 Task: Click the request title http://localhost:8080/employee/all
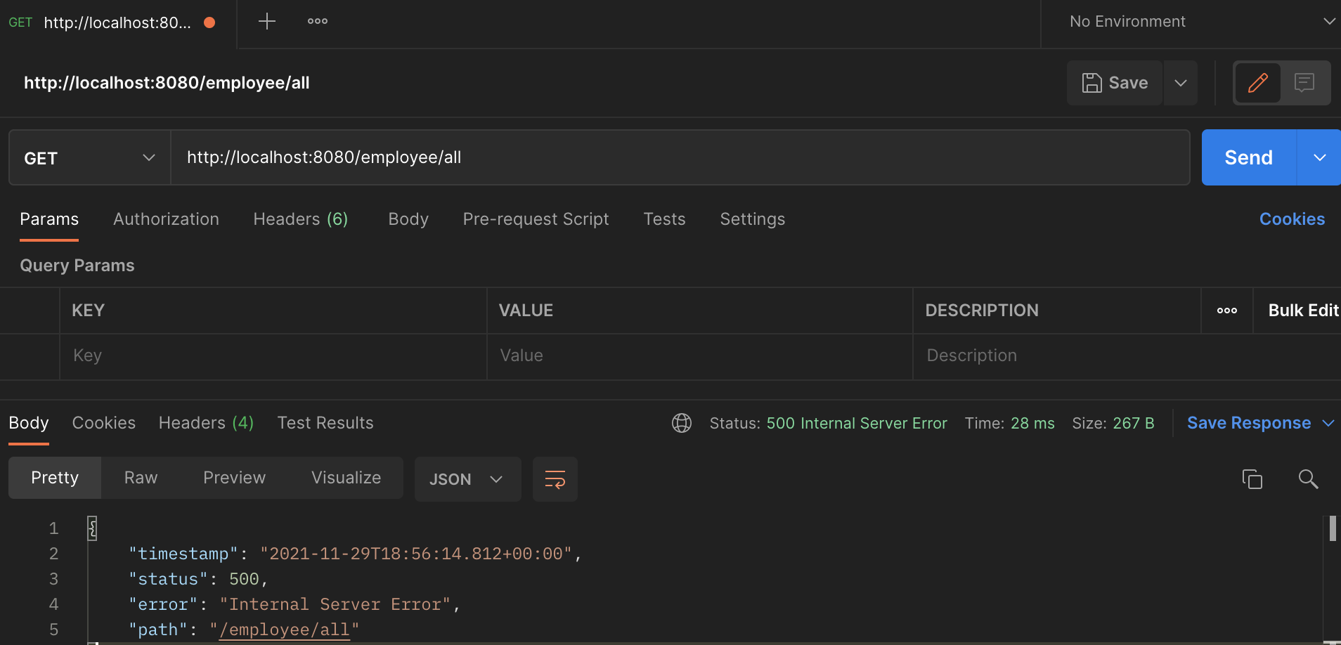[x=167, y=83]
